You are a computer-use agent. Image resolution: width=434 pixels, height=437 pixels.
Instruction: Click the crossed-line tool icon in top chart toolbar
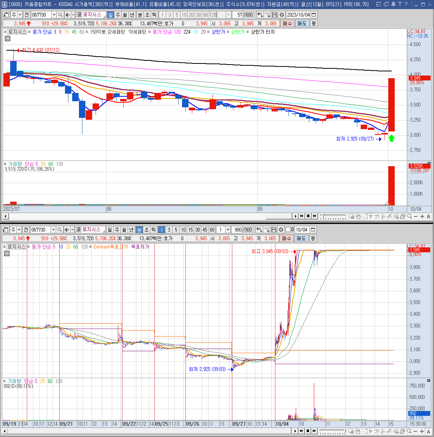267,15
